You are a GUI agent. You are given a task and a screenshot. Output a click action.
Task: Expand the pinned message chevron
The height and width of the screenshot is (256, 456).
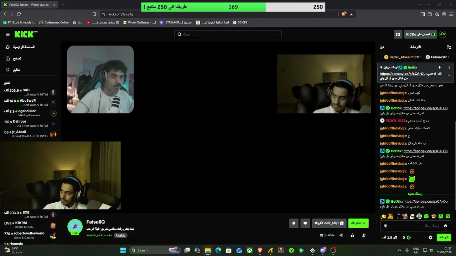pos(449,75)
